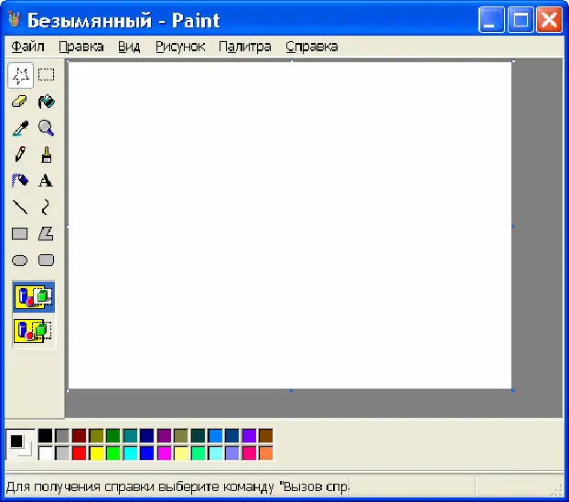Open the Файл menu
This screenshot has width=569, height=502.
point(28,47)
